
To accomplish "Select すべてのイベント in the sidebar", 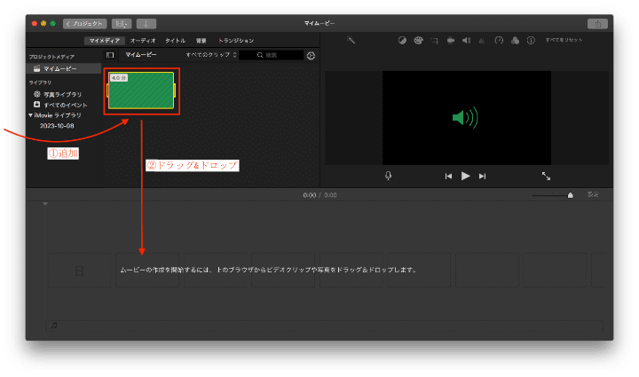I will pyautogui.click(x=65, y=105).
